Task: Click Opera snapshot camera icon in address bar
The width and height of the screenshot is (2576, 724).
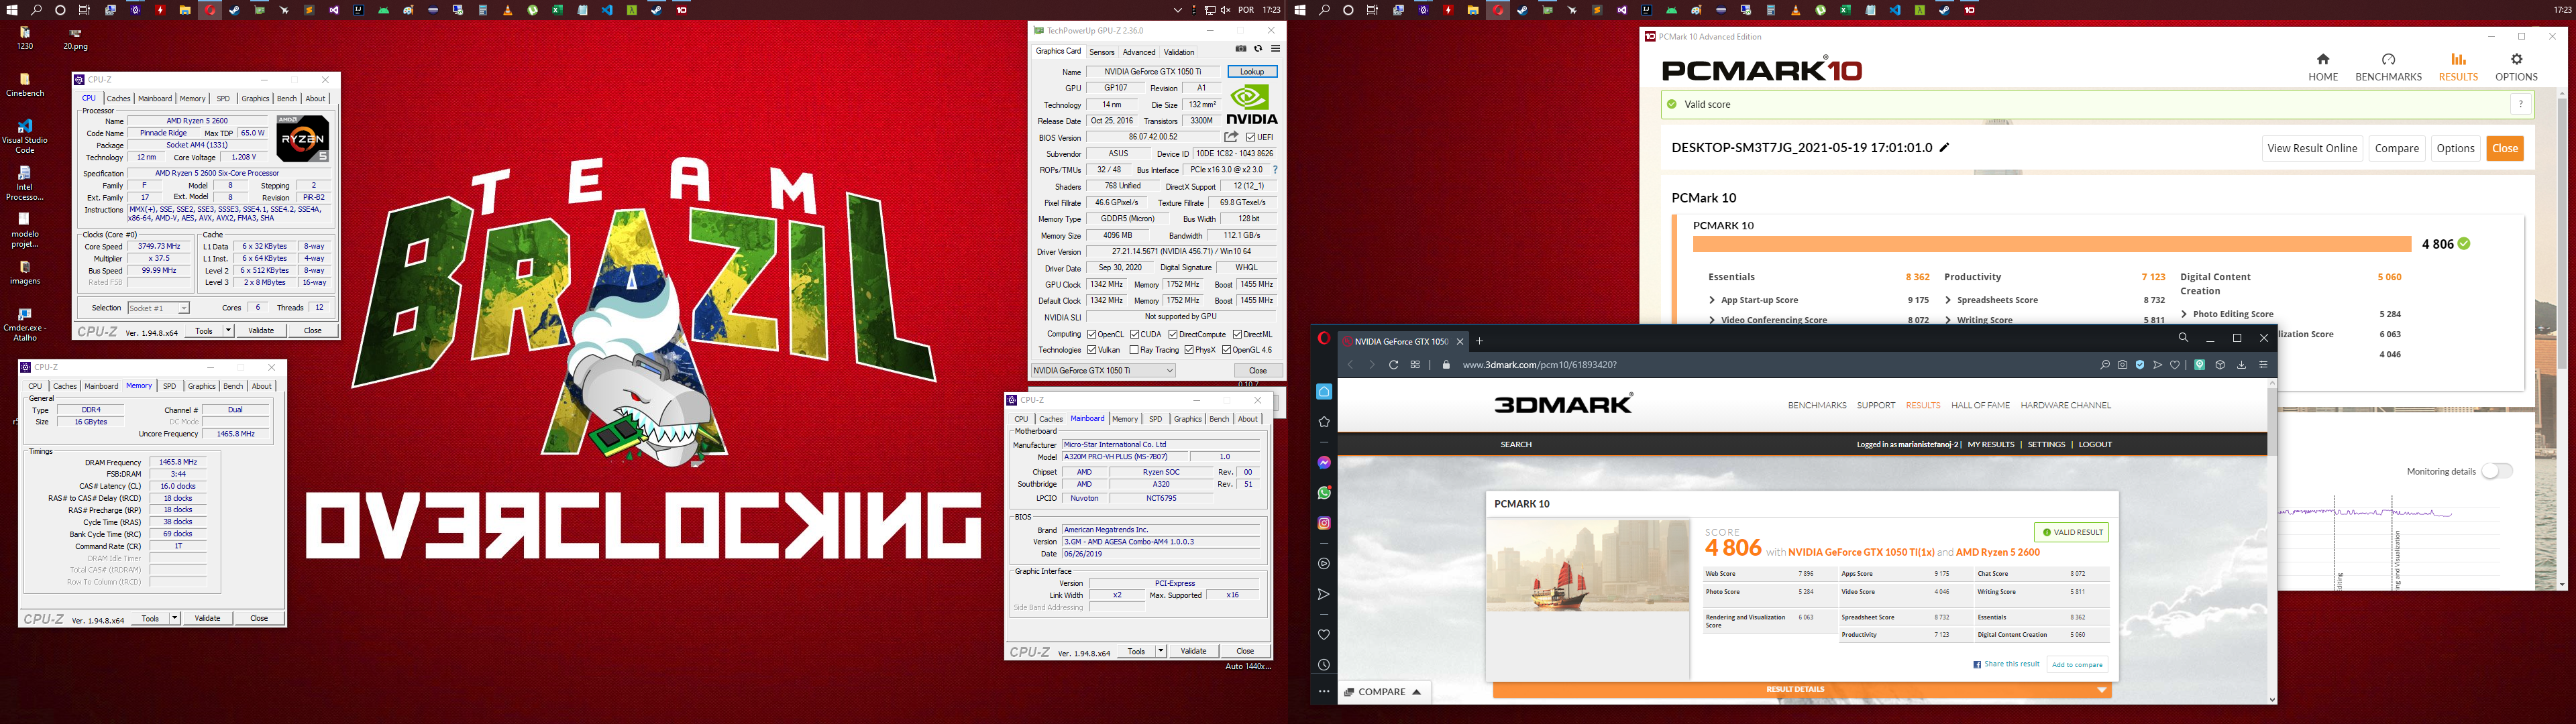Action: point(2122,365)
